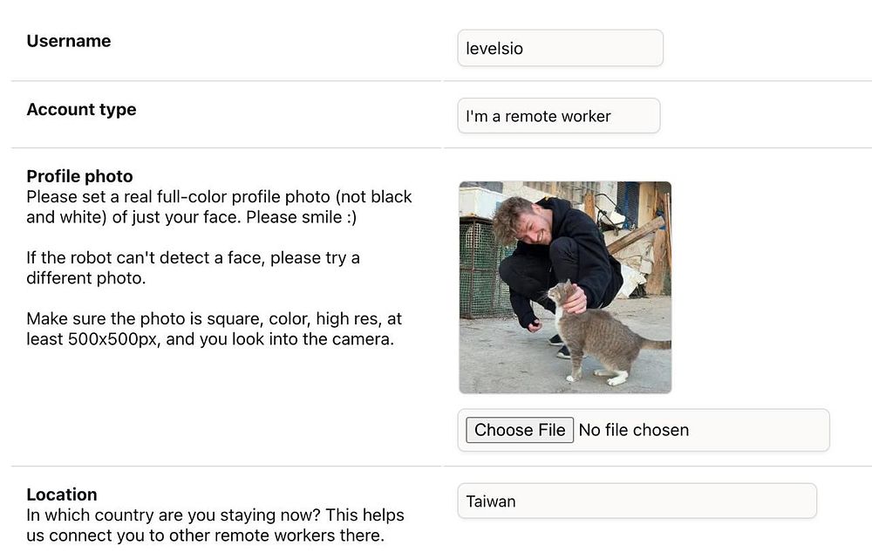Select the Profile photo heading
The image size is (872, 559).
(x=79, y=176)
